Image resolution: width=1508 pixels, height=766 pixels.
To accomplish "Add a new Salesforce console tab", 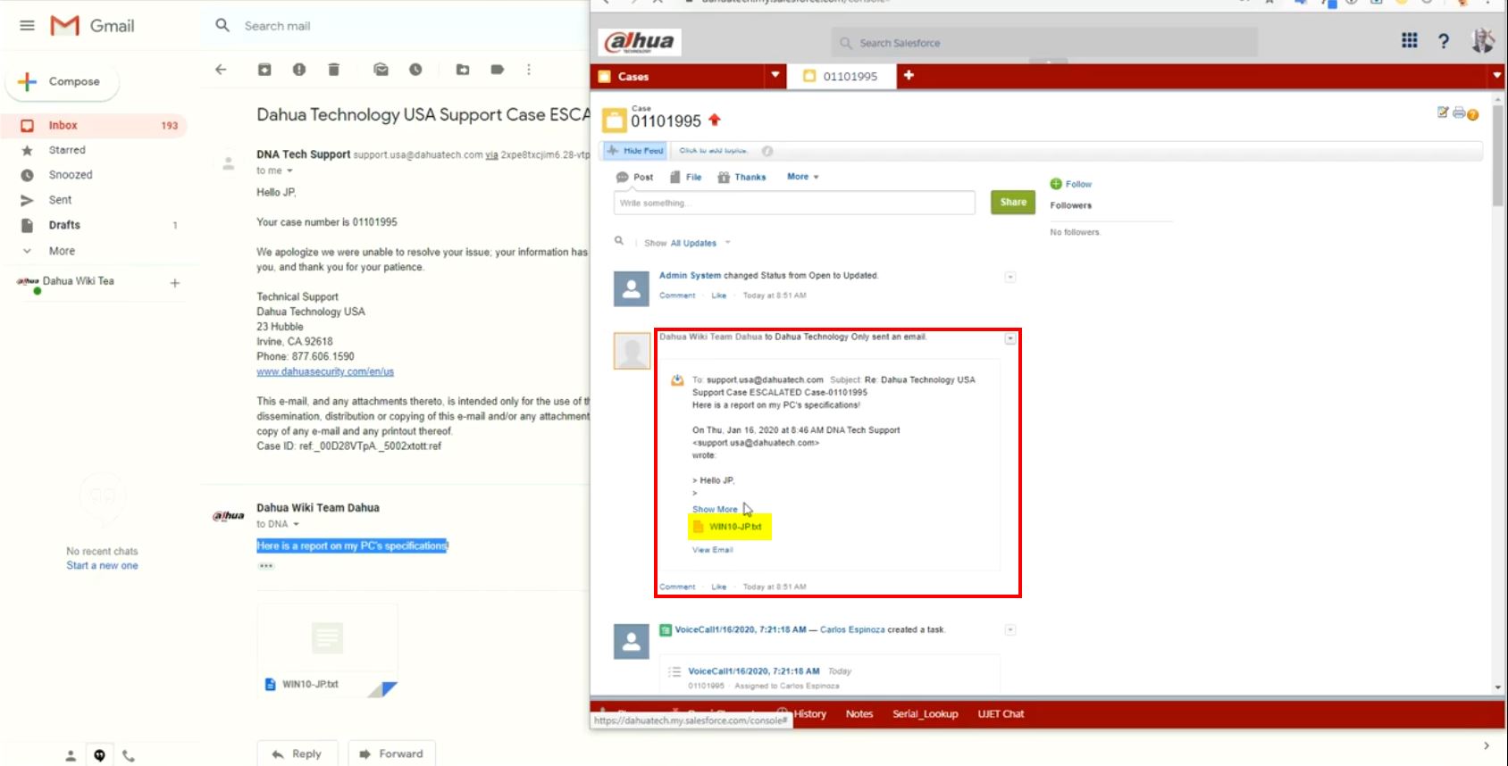I will 909,75.
